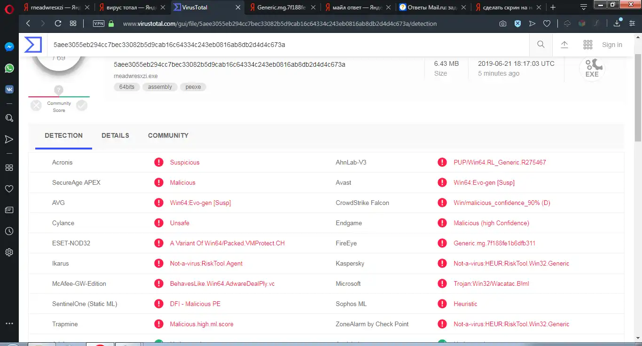Click ESET-NOD32 result 'A Variant Of Win64/Packed.VMProtect.CH'
The width and height of the screenshot is (642, 346).
tap(227, 243)
